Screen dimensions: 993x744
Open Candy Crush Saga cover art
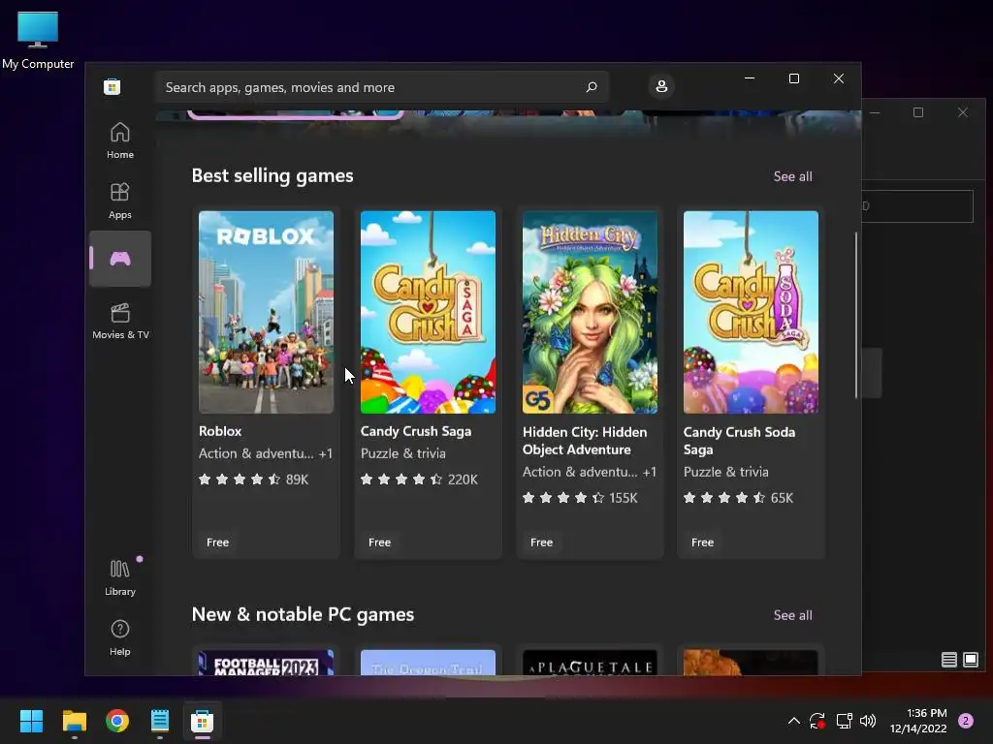[x=428, y=312]
